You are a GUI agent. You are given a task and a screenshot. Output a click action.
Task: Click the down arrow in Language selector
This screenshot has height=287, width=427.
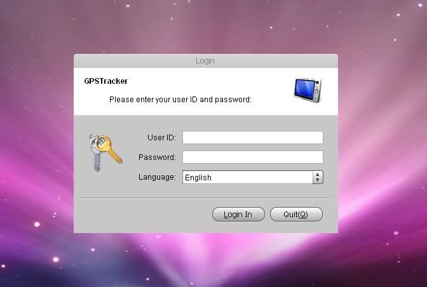click(318, 180)
